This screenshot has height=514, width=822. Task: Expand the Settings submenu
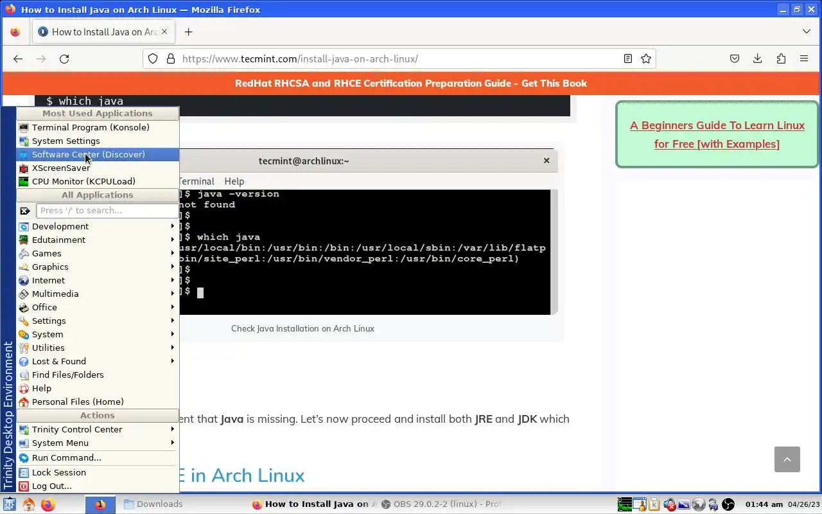click(98, 321)
